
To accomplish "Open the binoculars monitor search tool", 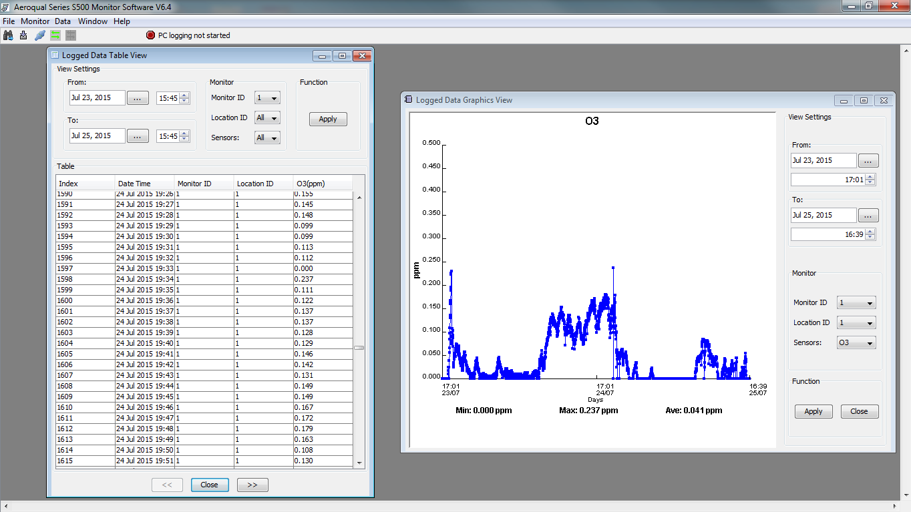I will [x=8, y=35].
